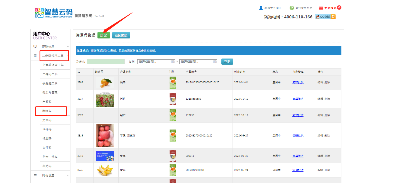Screen dimensions: 401x183
Task: Select 溯源码 in the sidebar menu
Action: 47,111
